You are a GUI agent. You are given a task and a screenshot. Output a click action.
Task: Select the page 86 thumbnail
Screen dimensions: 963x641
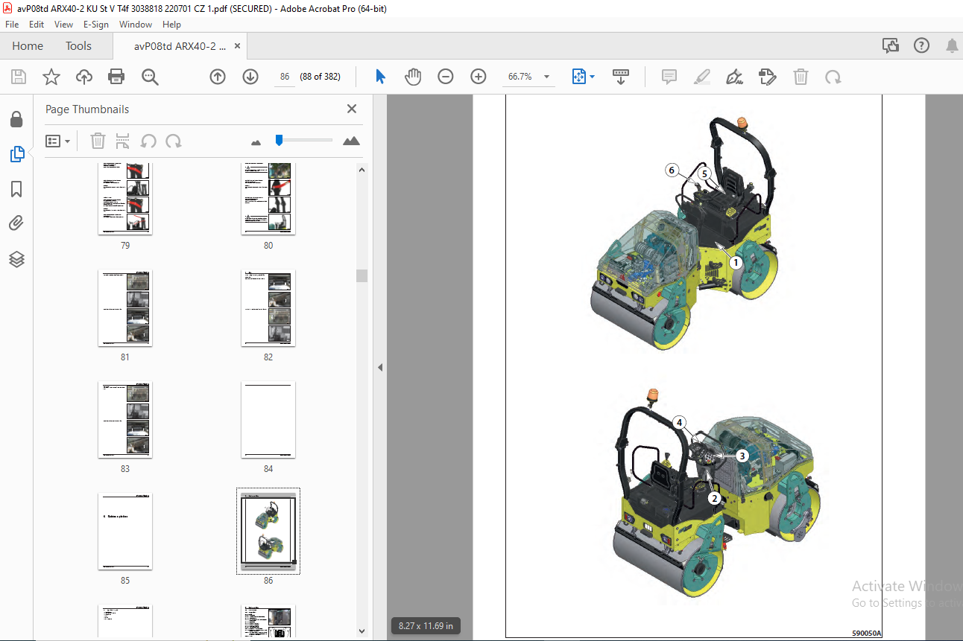click(268, 532)
